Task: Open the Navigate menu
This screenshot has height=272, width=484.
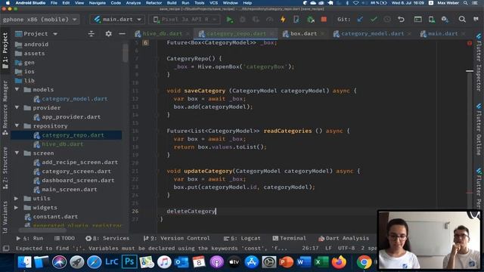Action: click(x=98, y=3)
